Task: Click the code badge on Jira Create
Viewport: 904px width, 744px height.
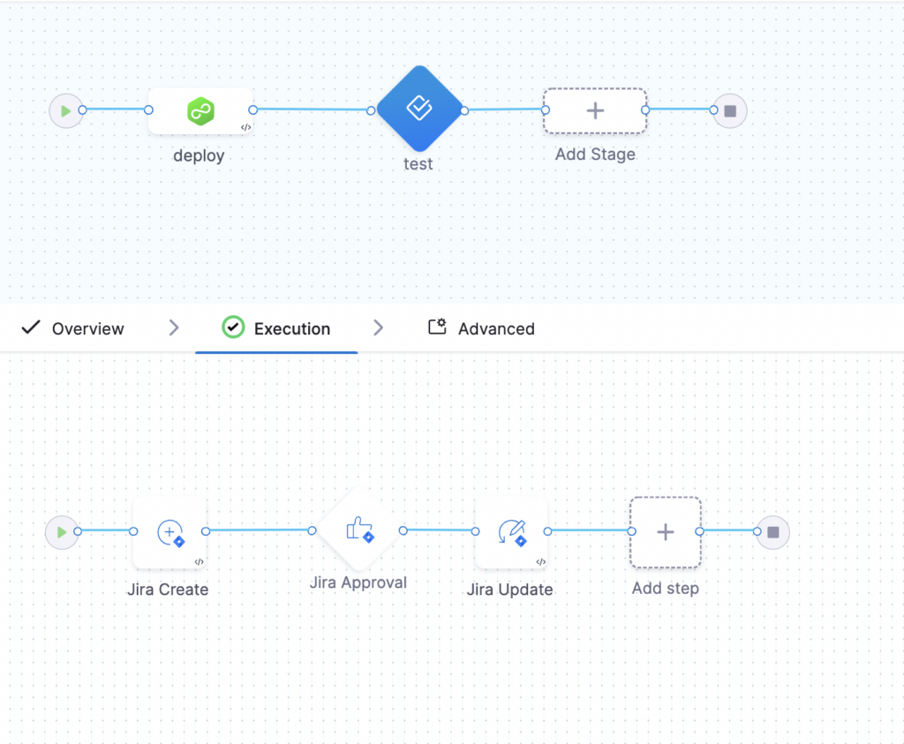Action: (199, 562)
